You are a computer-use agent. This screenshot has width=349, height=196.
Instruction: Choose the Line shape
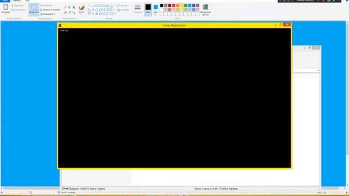point(89,5)
